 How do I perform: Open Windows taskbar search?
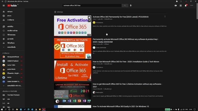pos(6,109)
